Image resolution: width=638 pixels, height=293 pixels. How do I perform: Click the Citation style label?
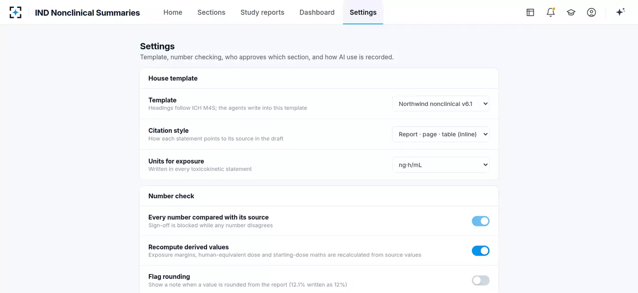tap(168, 131)
